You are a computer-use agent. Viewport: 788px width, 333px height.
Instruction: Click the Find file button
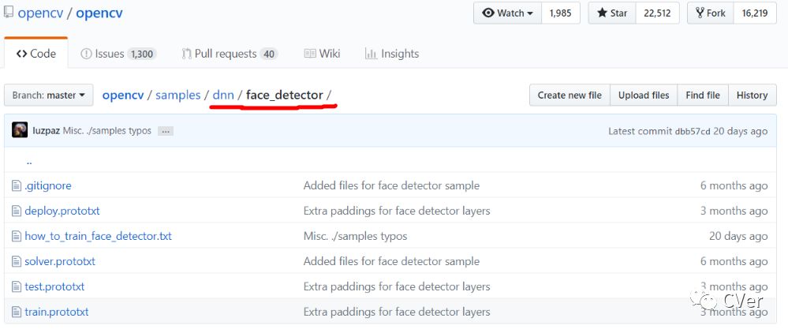coord(703,95)
